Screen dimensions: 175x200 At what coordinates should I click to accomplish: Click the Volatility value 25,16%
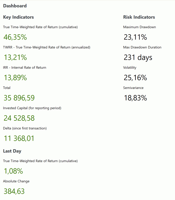click(x=135, y=78)
